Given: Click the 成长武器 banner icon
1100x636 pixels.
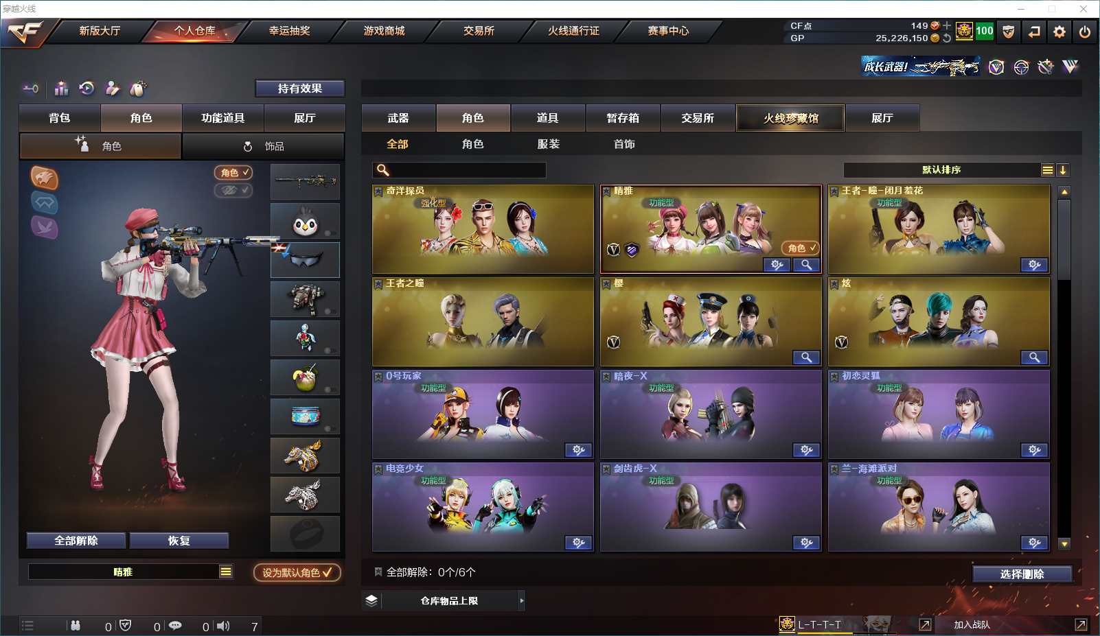Looking at the screenshot, I should pos(921,67).
